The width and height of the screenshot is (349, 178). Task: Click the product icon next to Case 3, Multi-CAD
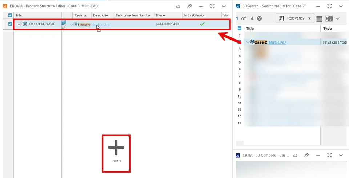(25, 24)
